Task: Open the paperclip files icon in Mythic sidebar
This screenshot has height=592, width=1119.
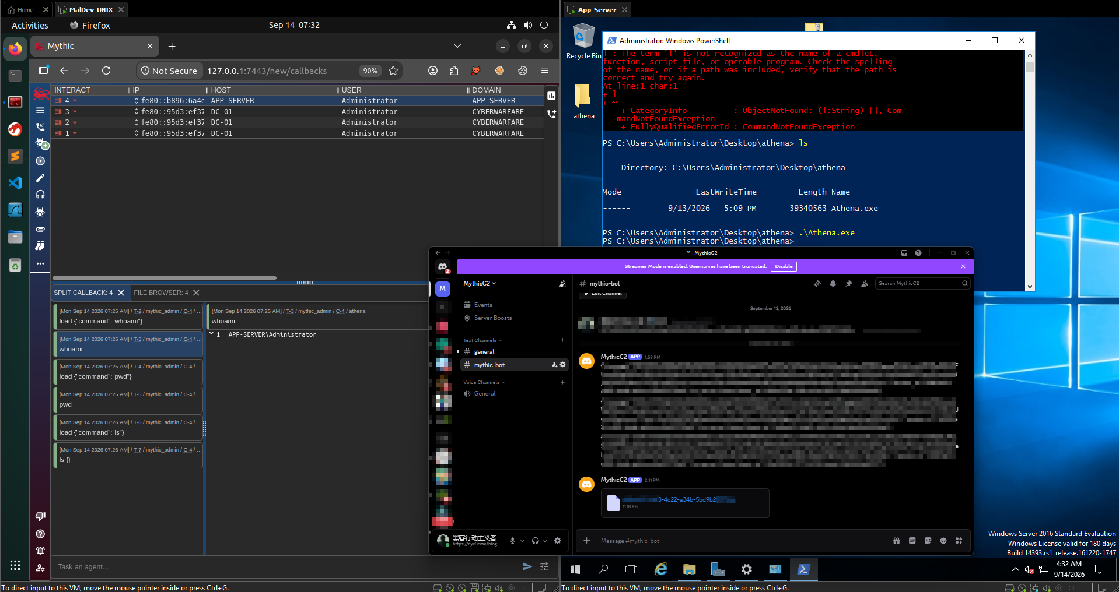Action: click(40, 229)
